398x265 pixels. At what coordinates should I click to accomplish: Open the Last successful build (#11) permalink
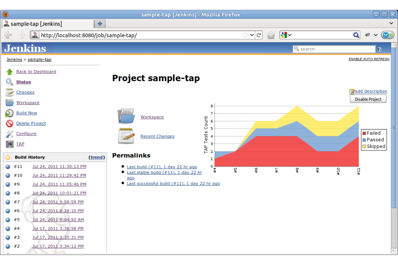(x=173, y=184)
